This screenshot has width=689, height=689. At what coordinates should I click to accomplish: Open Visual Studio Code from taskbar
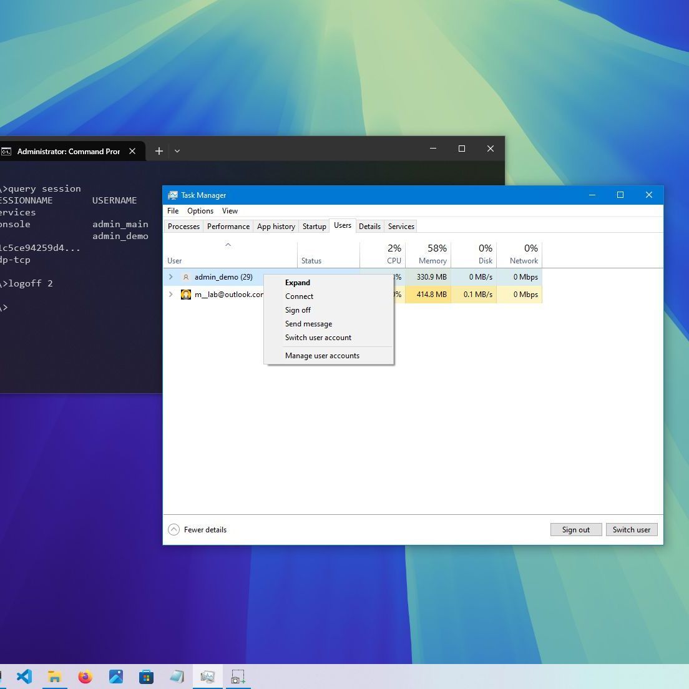tap(24, 677)
